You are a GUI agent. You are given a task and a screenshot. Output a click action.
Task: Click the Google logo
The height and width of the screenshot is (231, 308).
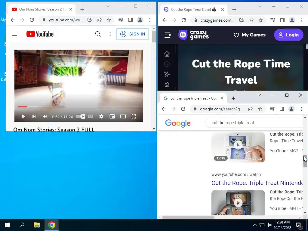click(178, 123)
